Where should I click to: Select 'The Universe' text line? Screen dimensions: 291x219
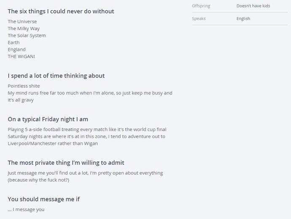[x=22, y=21]
